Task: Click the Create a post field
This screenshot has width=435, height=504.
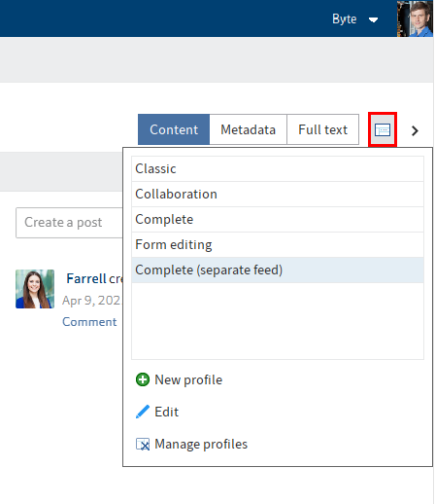Action: click(69, 223)
